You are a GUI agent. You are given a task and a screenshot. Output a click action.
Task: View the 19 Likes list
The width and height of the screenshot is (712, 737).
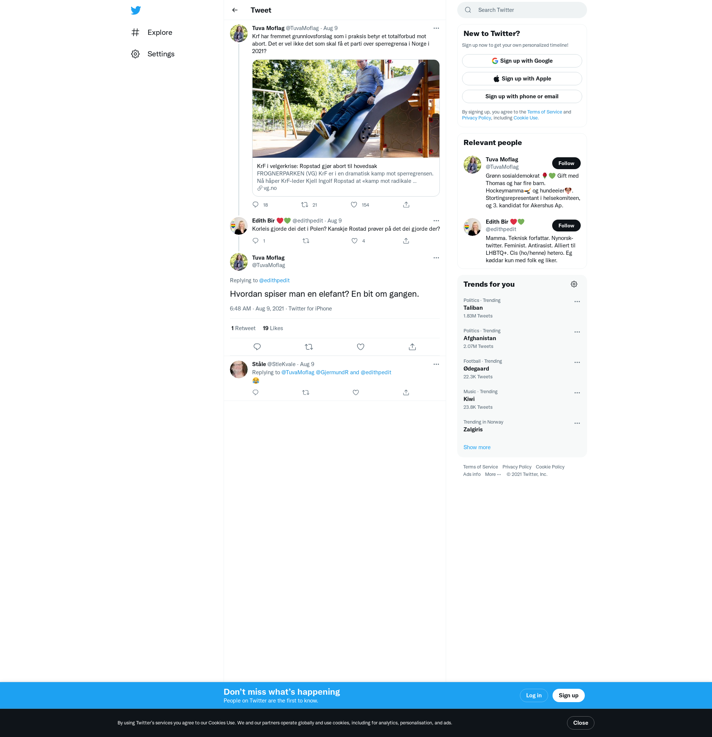273,328
